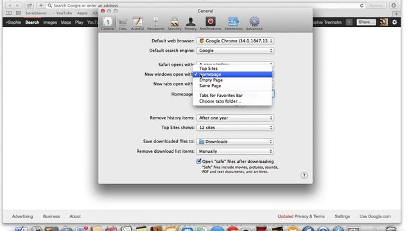Choose Homepage in the popup menu
The image size is (411, 231).
click(232, 74)
